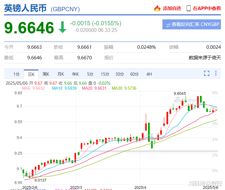
Task: Click the 2025/2/6 date axis label
Action: pos(30,187)
